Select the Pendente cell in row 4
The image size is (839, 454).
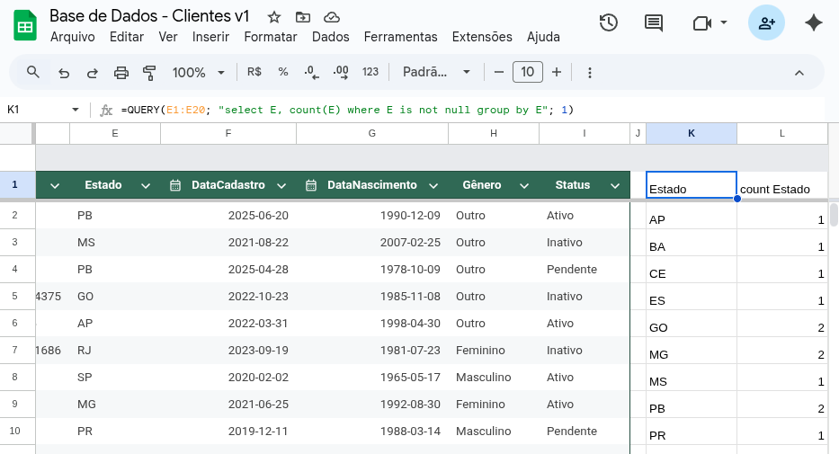pos(585,270)
